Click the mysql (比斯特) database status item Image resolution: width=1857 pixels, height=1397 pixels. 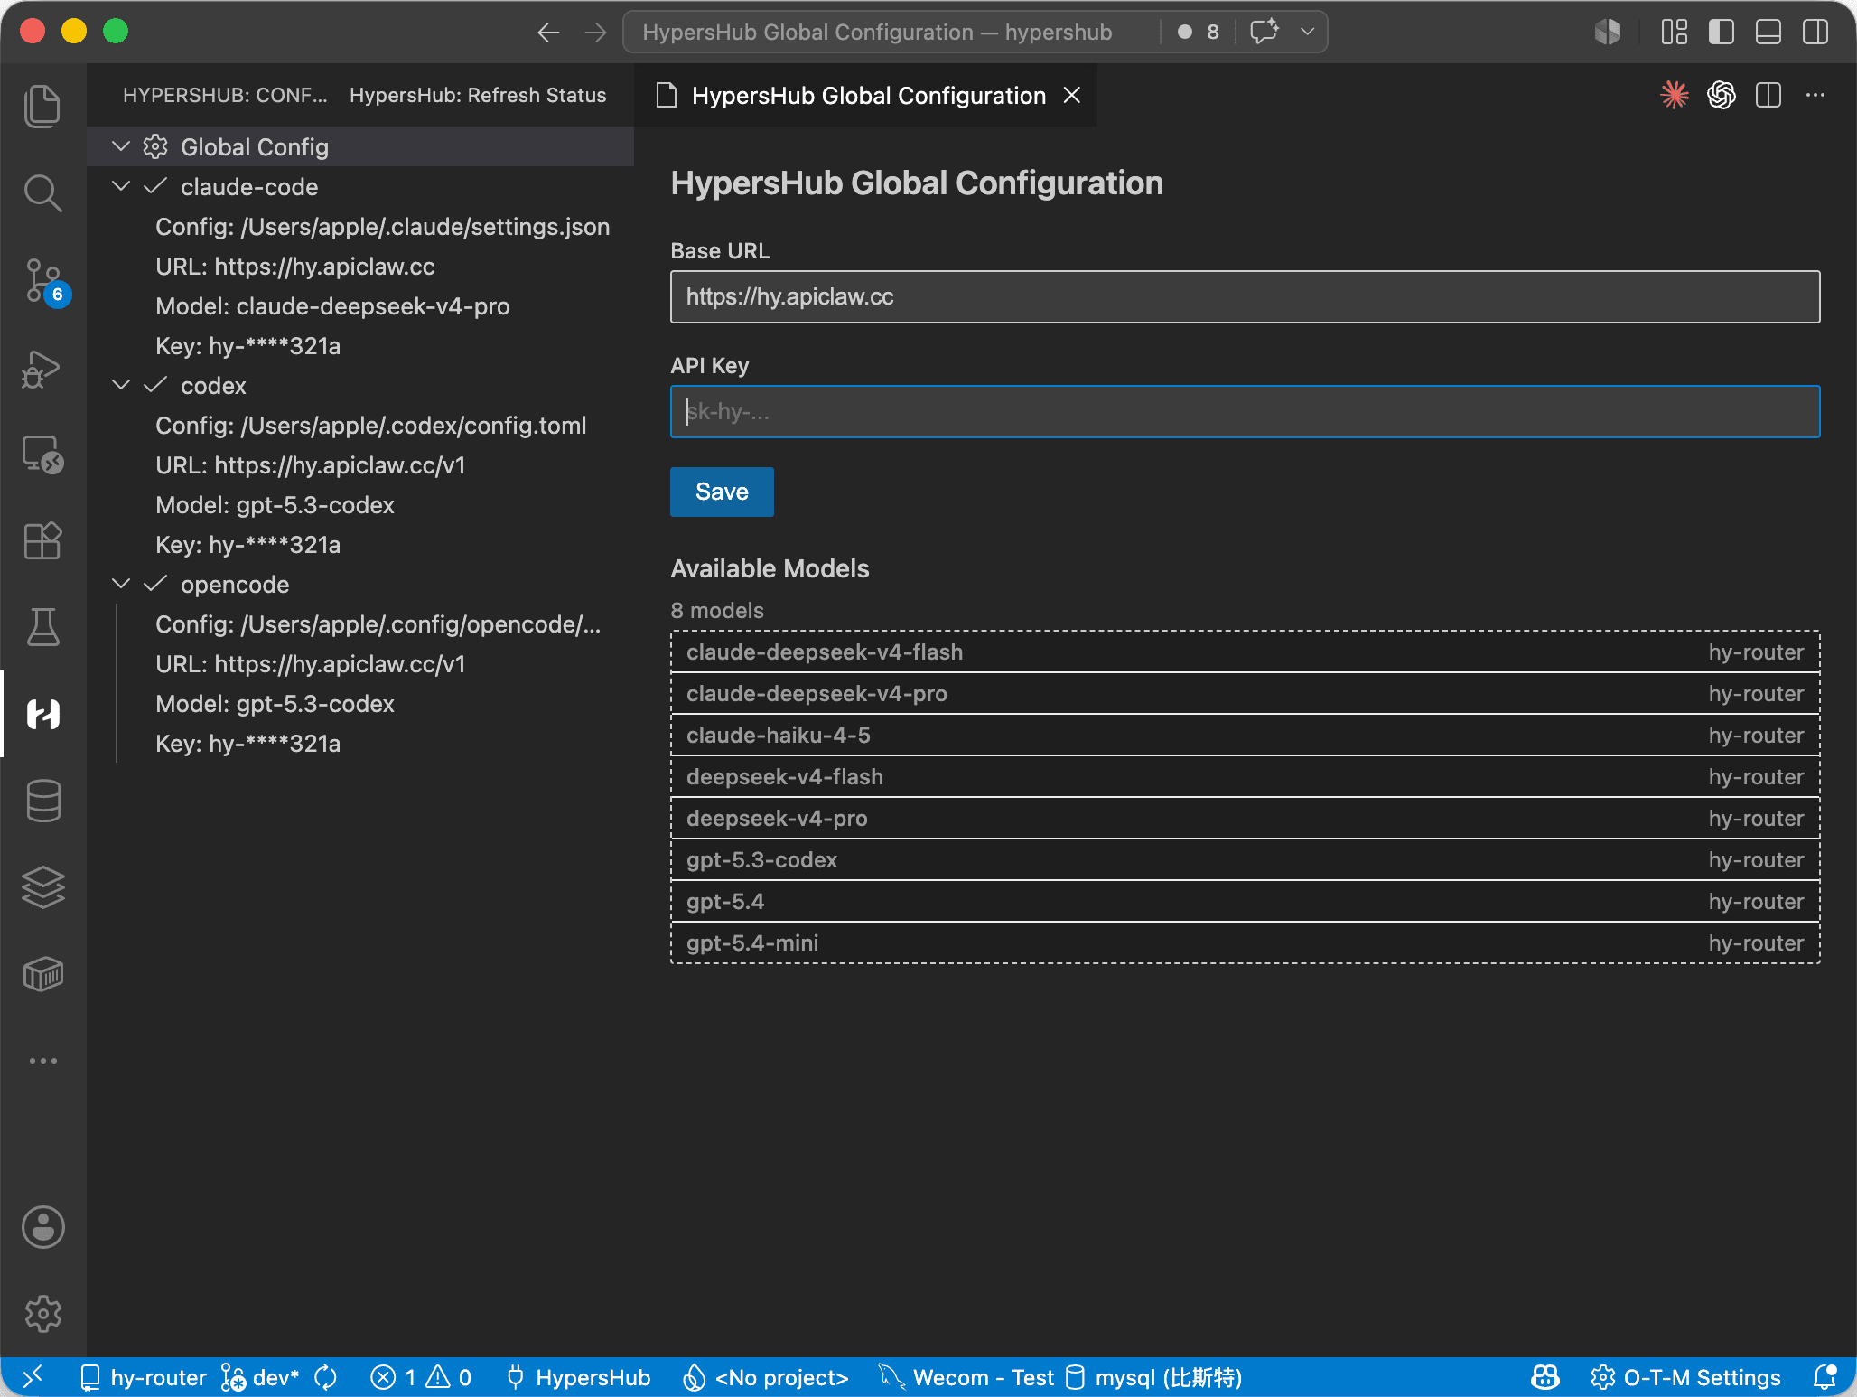coord(1154,1377)
